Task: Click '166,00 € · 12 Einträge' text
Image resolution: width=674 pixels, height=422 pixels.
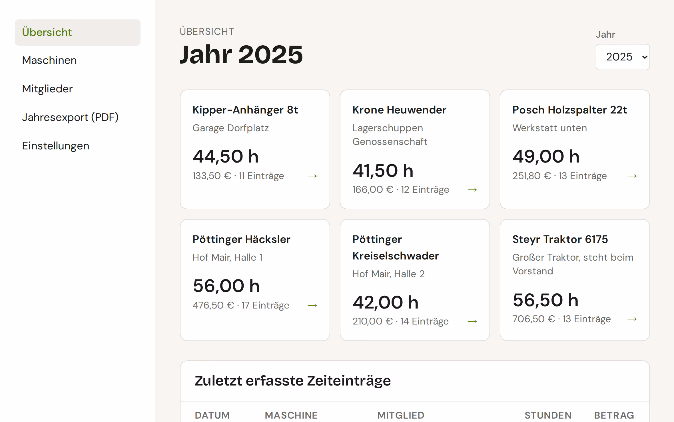Action: coord(401,190)
